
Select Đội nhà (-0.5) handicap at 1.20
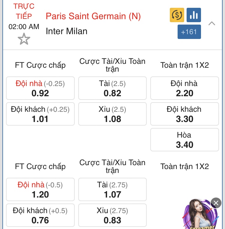pyautogui.click(x=40, y=189)
